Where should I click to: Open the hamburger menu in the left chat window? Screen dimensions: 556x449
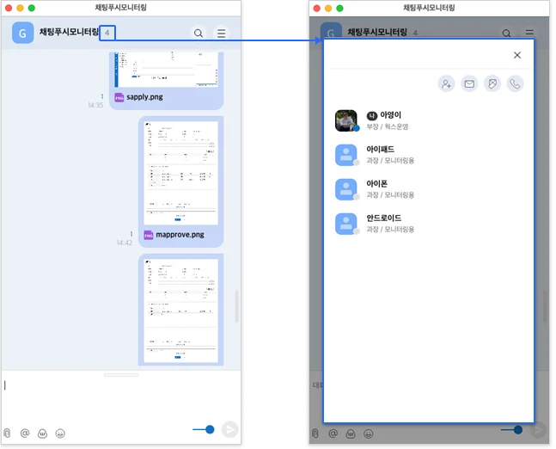click(222, 34)
